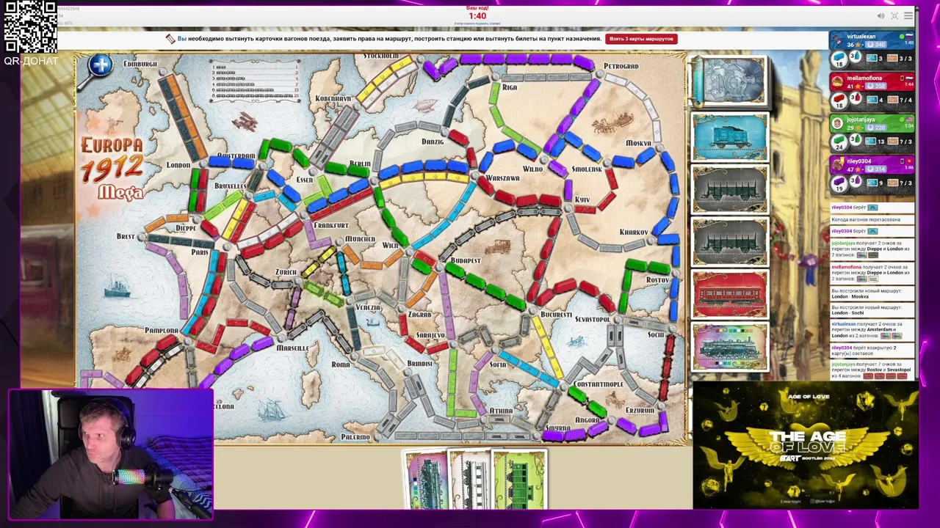This screenshot has height=528, width=940.
Task: Click virtualexan's blue station counter icon
Action: click(856, 55)
